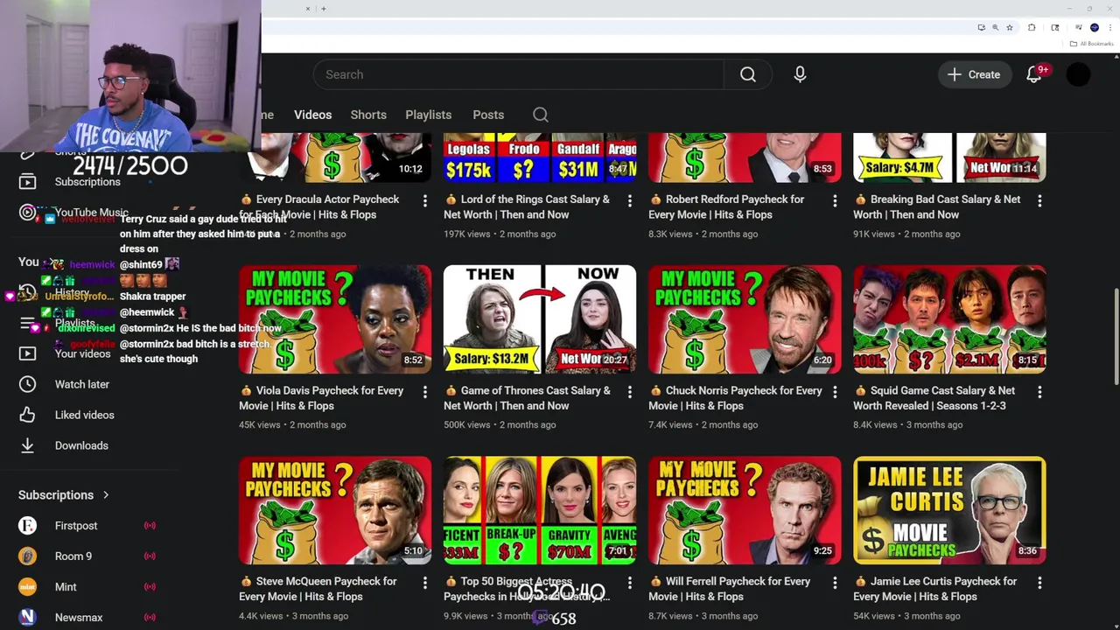Search within channel magnifier icon
Screen dimensions: 1120x630
(541, 115)
